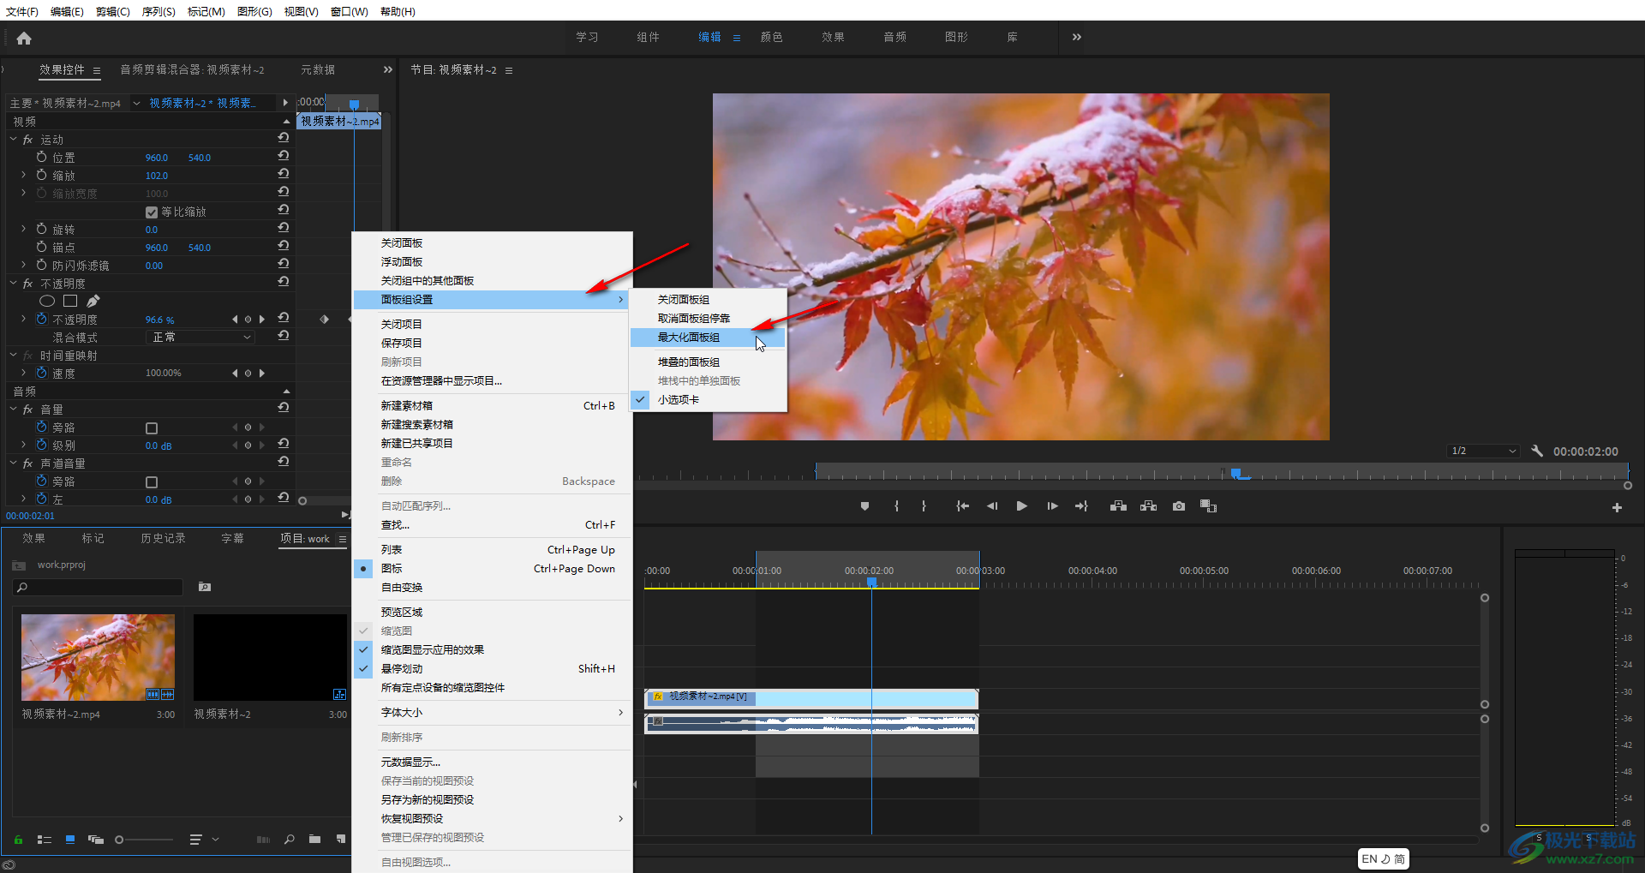Expand workspace overflow chevron in top bar
Image resolution: width=1645 pixels, height=873 pixels.
coord(1077,37)
